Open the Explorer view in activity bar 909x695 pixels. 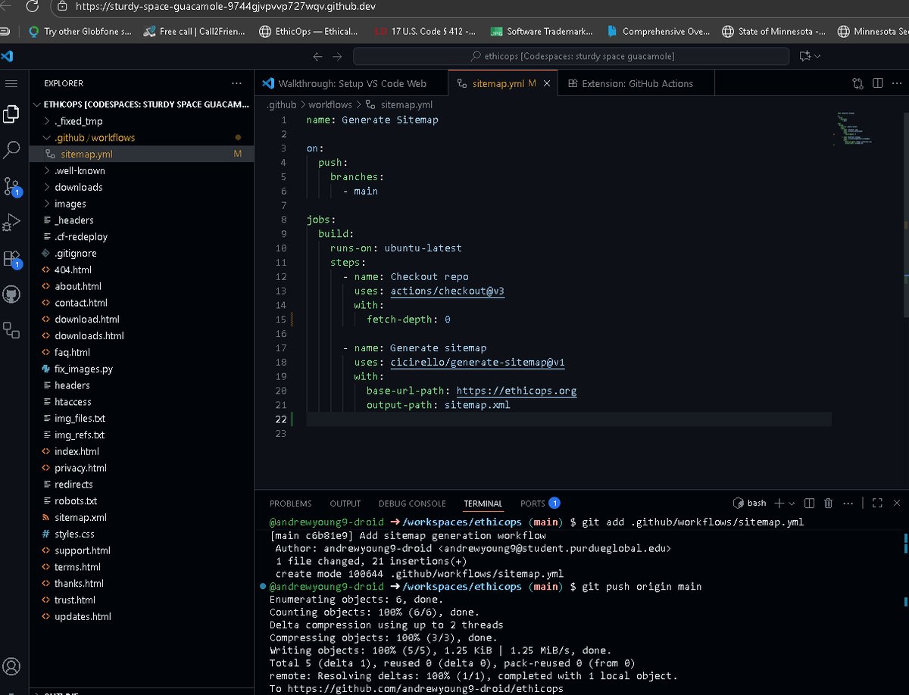click(x=11, y=114)
